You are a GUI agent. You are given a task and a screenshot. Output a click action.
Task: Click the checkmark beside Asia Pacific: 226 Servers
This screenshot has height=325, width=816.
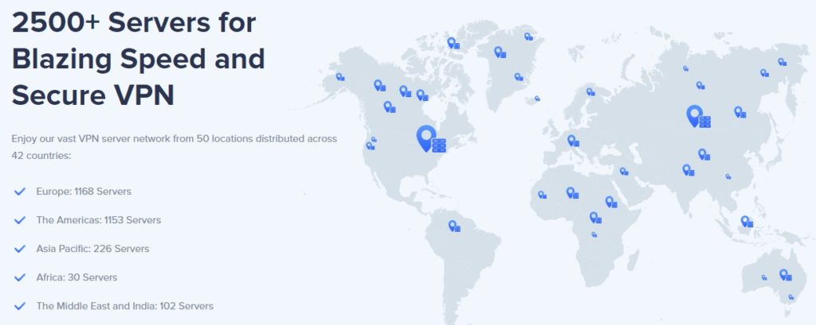click(20, 249)
